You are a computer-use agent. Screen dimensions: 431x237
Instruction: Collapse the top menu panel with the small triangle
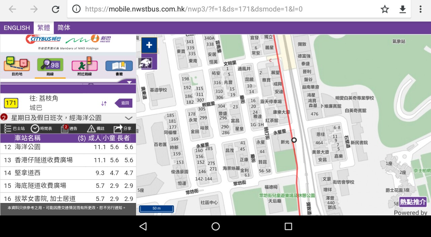coord(129,82)
